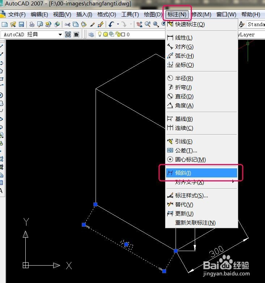Click the blue midpoint grip on dimension text
Viewport: 265px width, 283px height.
point(126,245)
